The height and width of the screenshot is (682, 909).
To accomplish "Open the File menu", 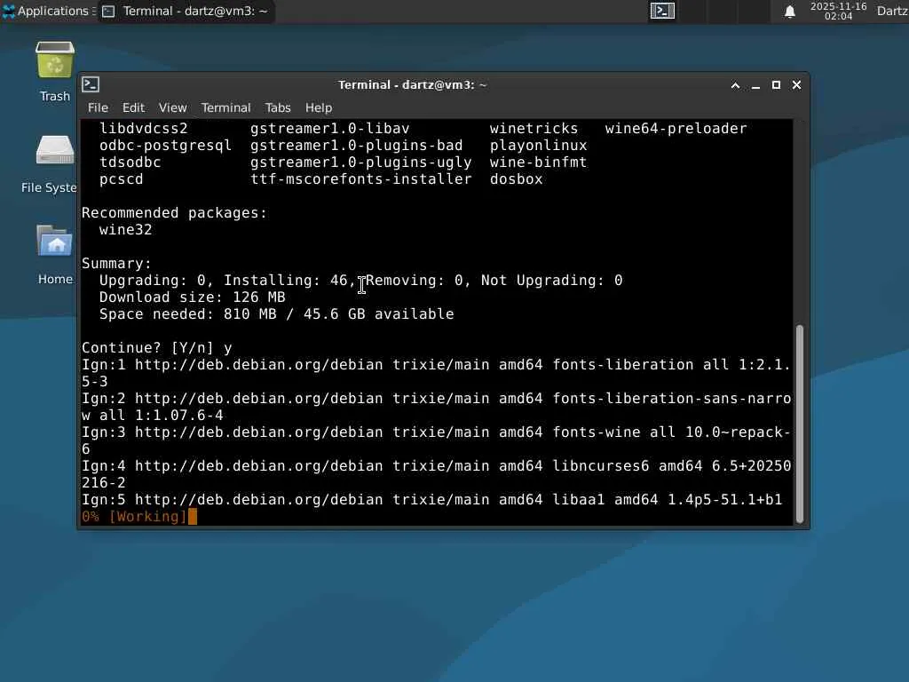I will click(98, 107).
